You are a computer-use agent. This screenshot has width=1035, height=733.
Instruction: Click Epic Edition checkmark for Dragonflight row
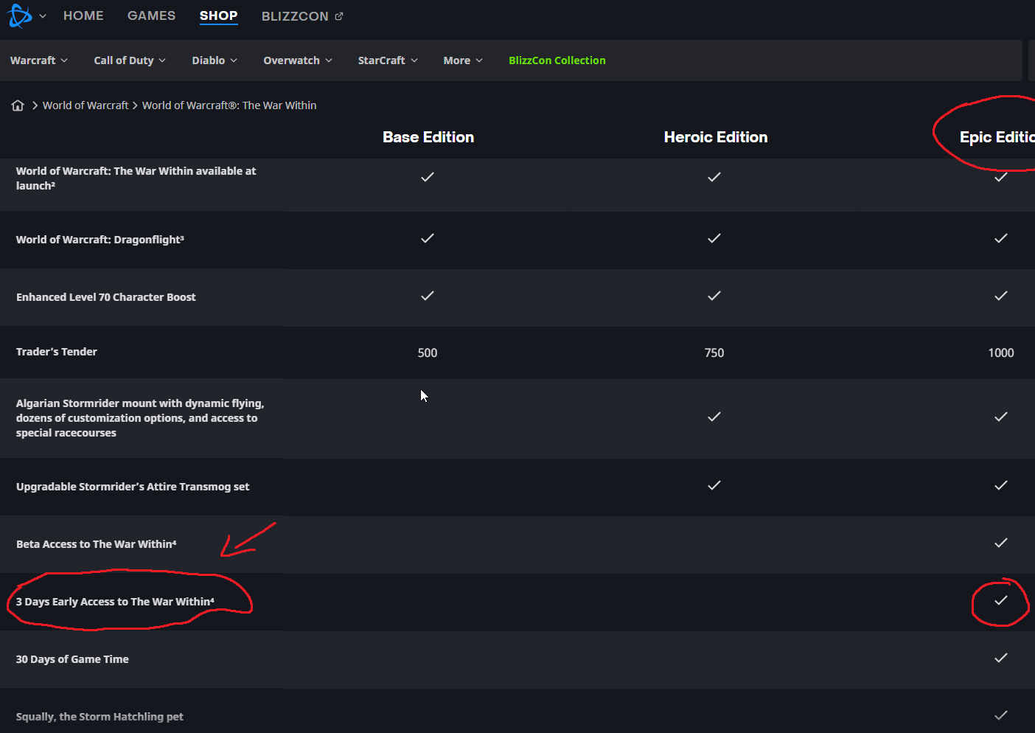click(x=1001, y=238)
